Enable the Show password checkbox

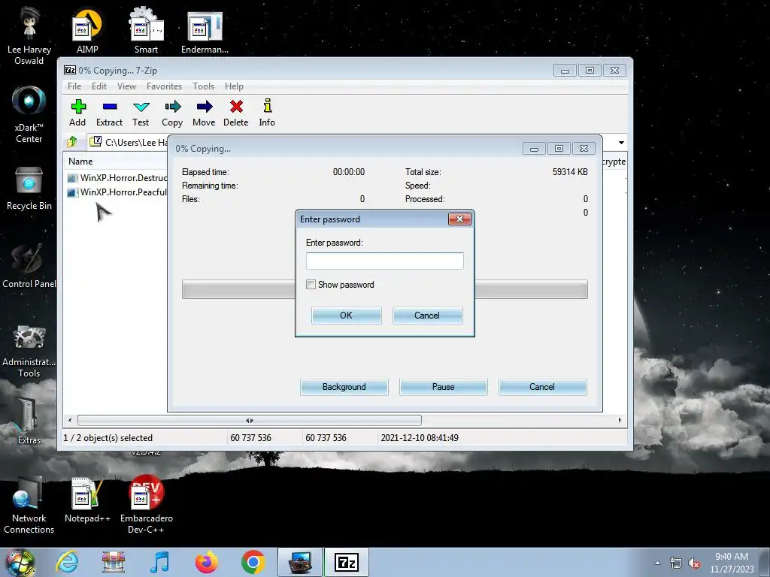pos(311,285)
